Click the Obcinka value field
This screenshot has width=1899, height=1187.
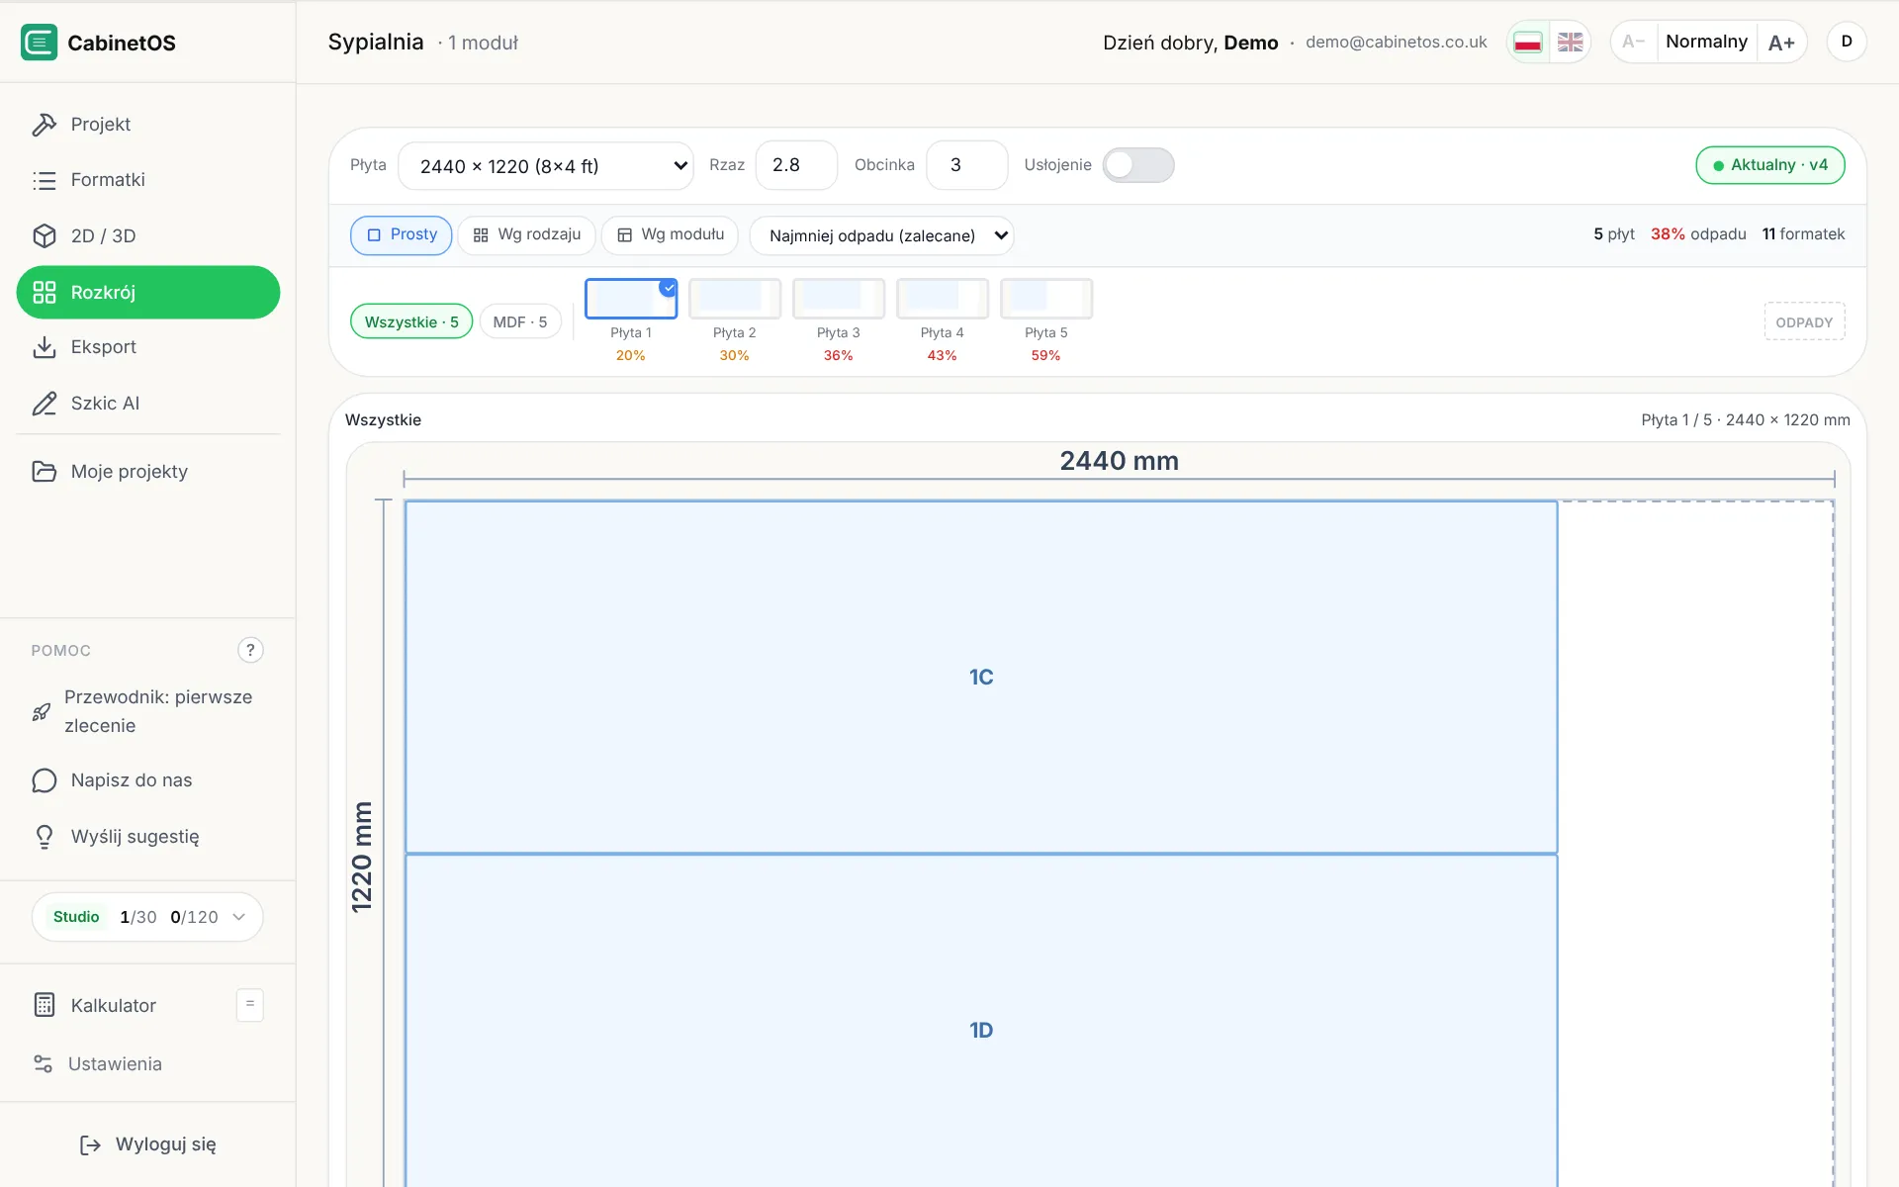pyautogui.click(x=966, y=165)
